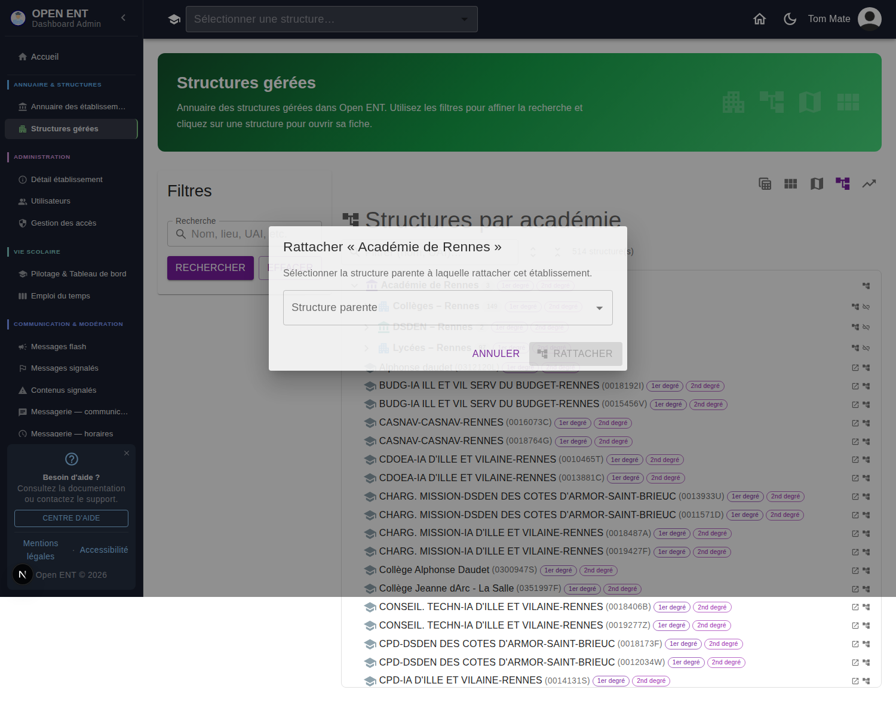Click the graduation cap icon beside the structure selector

tap(174, 19)
